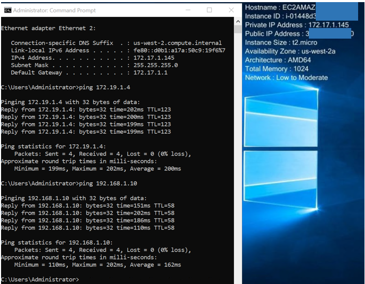Click 'Pinging 192.168.1.10 with 32 bytes' line
This screenshot has width=365, height=284.
point(74,198)
